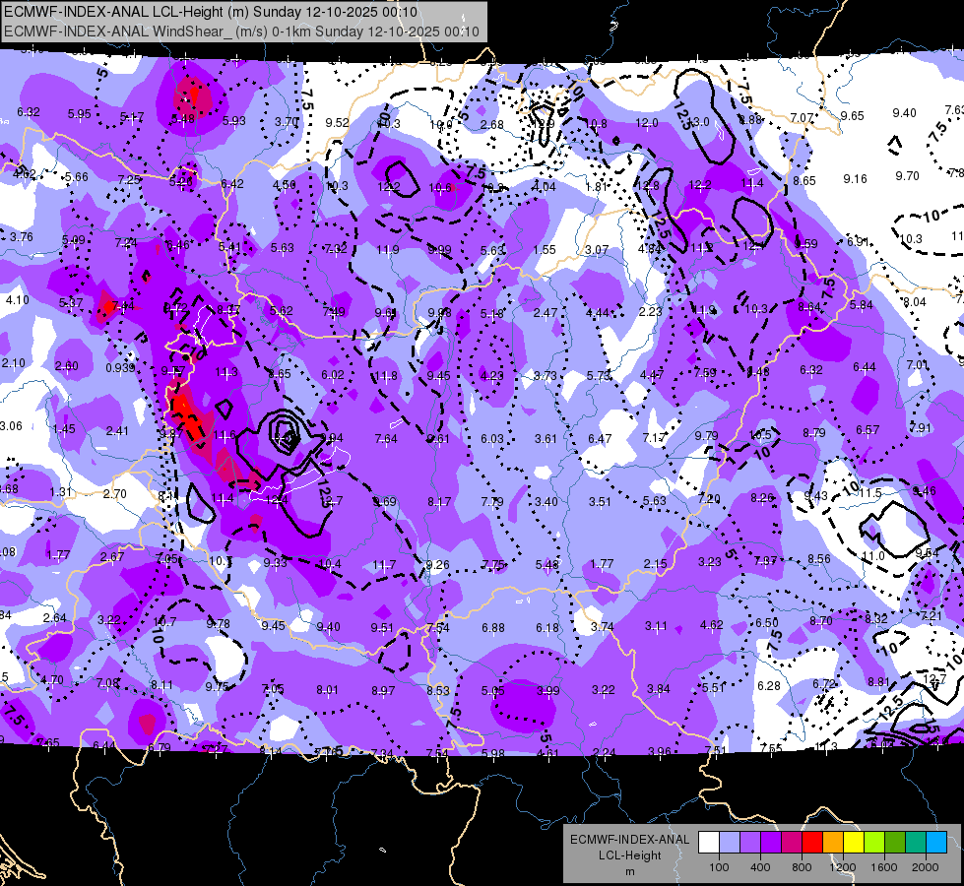This screenshot has width=964, height=886.
Task: Click the grid value 7.01
Action: (x=918, y=364)
